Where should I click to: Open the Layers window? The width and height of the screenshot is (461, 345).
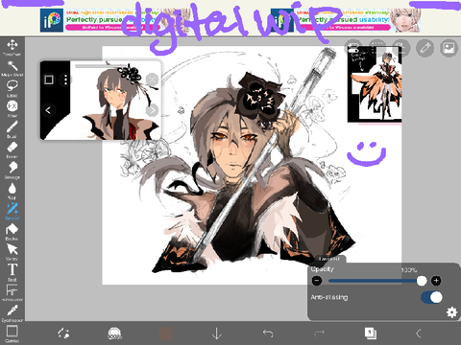click(x=371, y=333)
